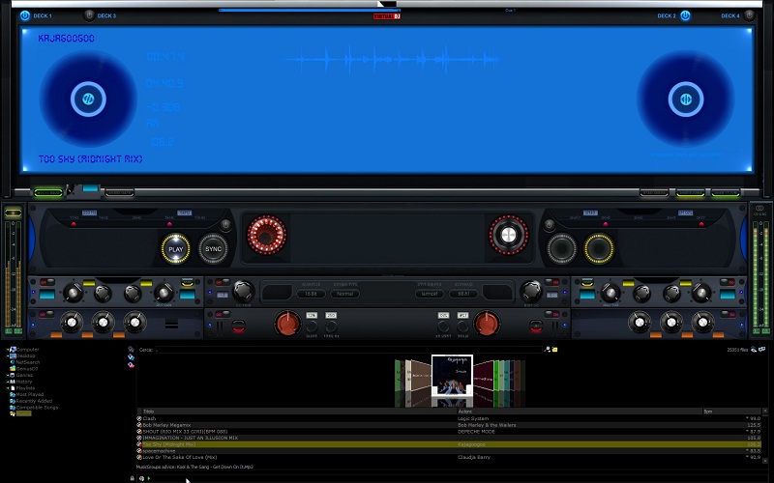Click the 250 frequency value box
This screenshot has width=774, height=483.
(331, 315)
